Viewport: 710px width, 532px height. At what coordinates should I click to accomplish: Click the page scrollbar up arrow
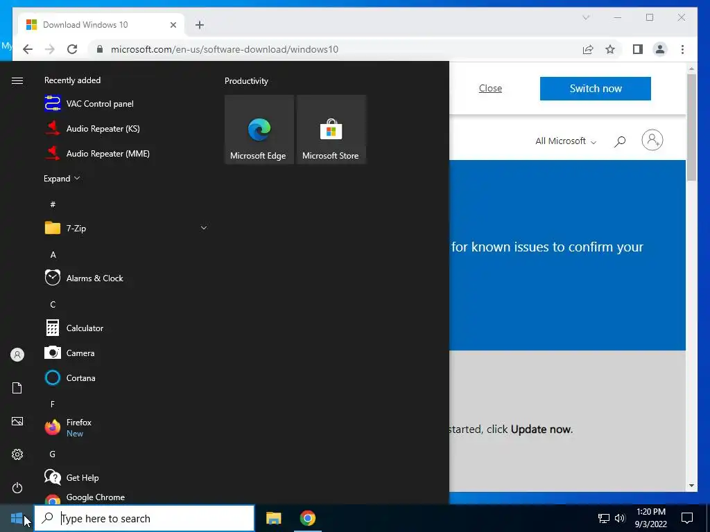tap(691, 69)
